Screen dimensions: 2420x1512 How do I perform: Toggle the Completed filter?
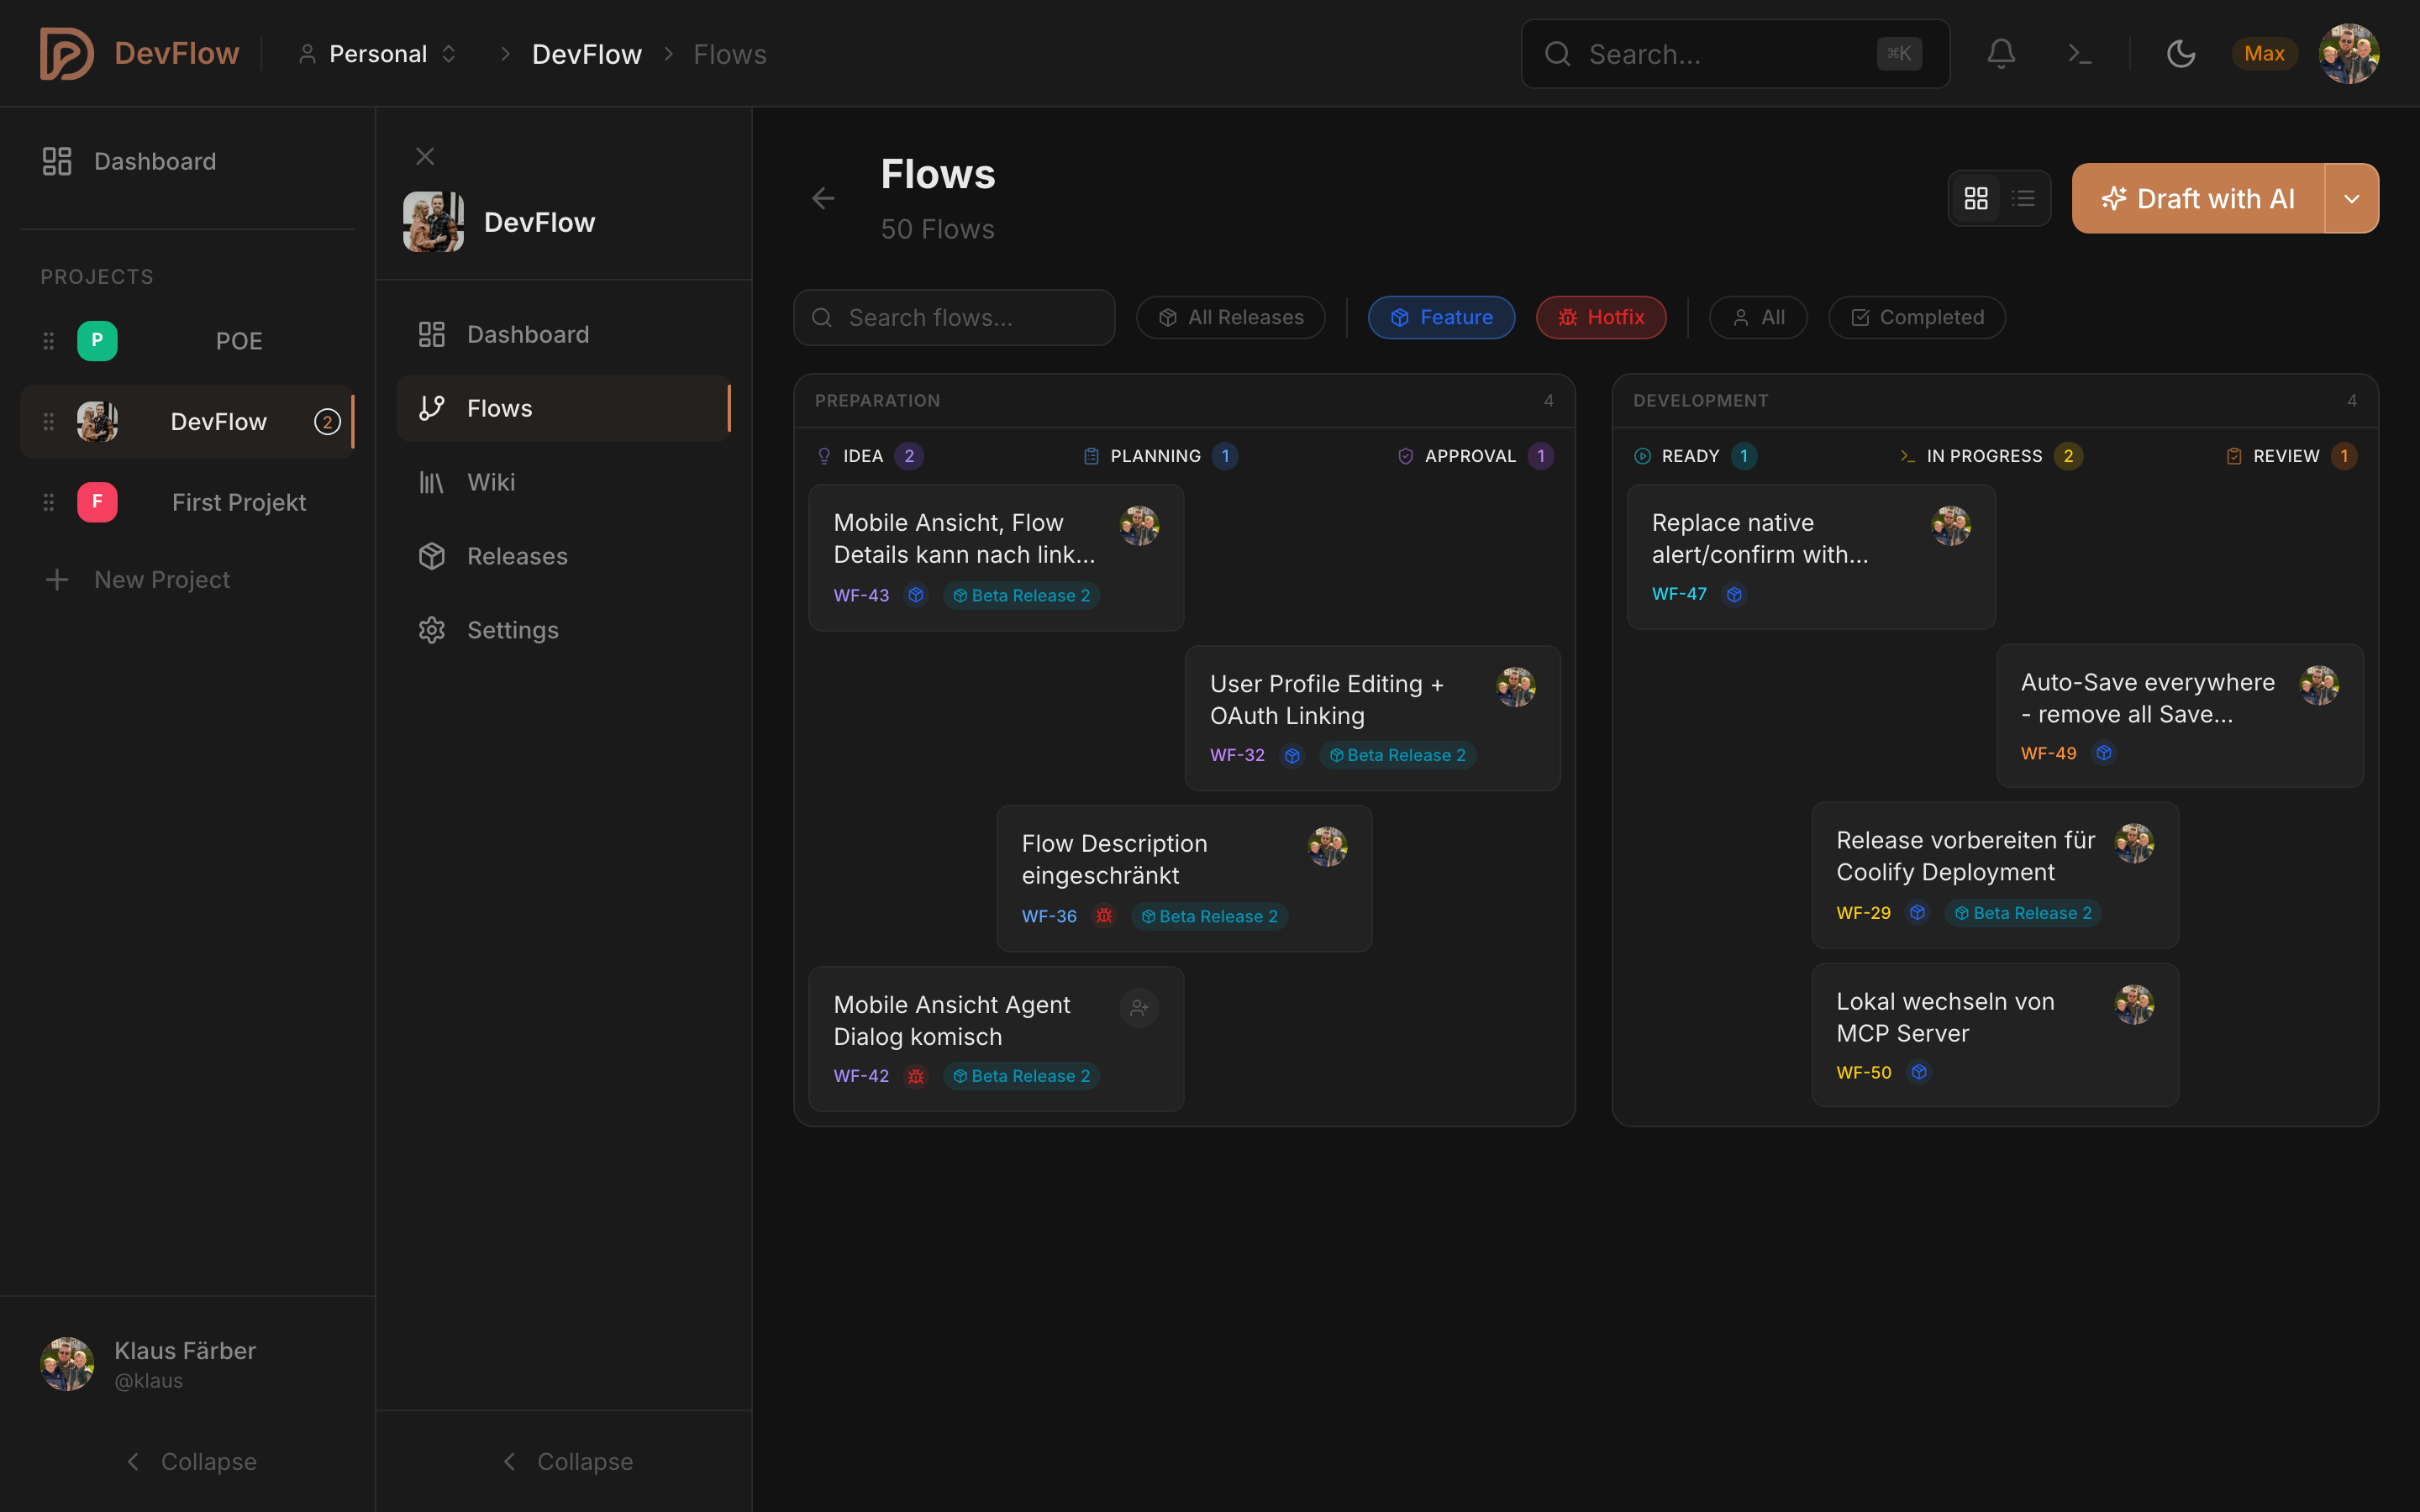[x=1917, y=318]
